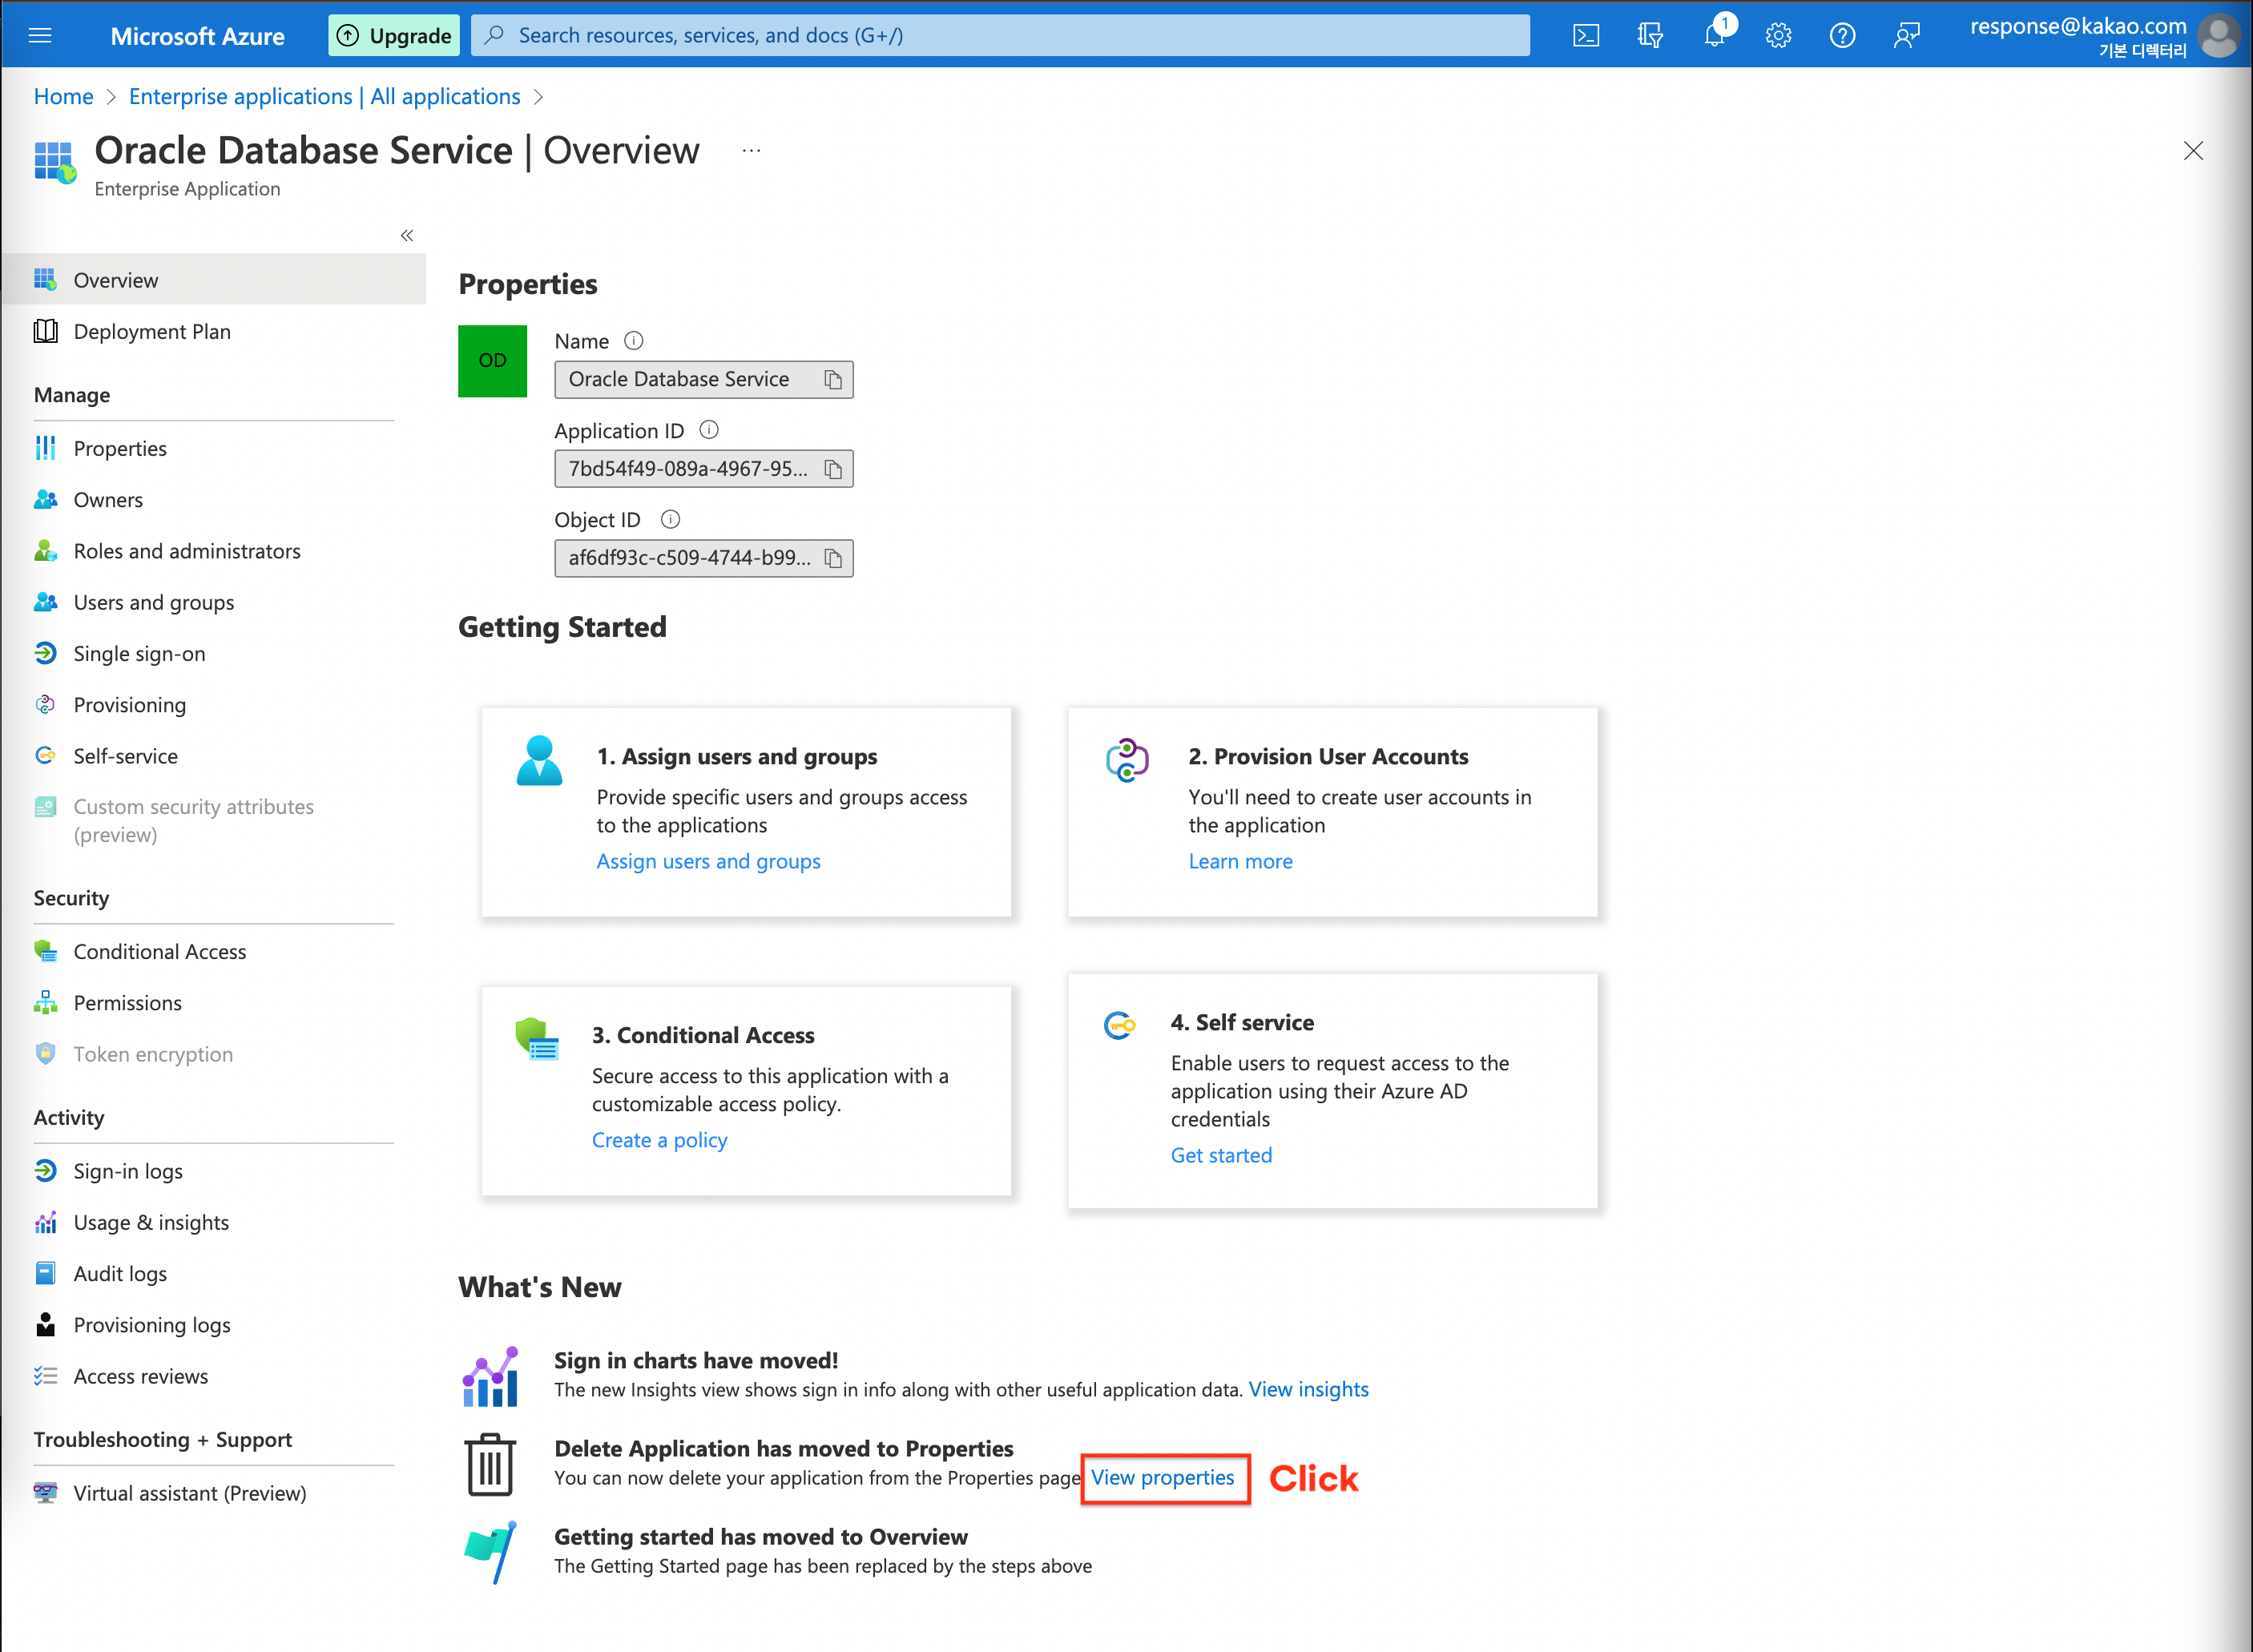
Task: Click the Upgrade button
Action: (394, 36)
